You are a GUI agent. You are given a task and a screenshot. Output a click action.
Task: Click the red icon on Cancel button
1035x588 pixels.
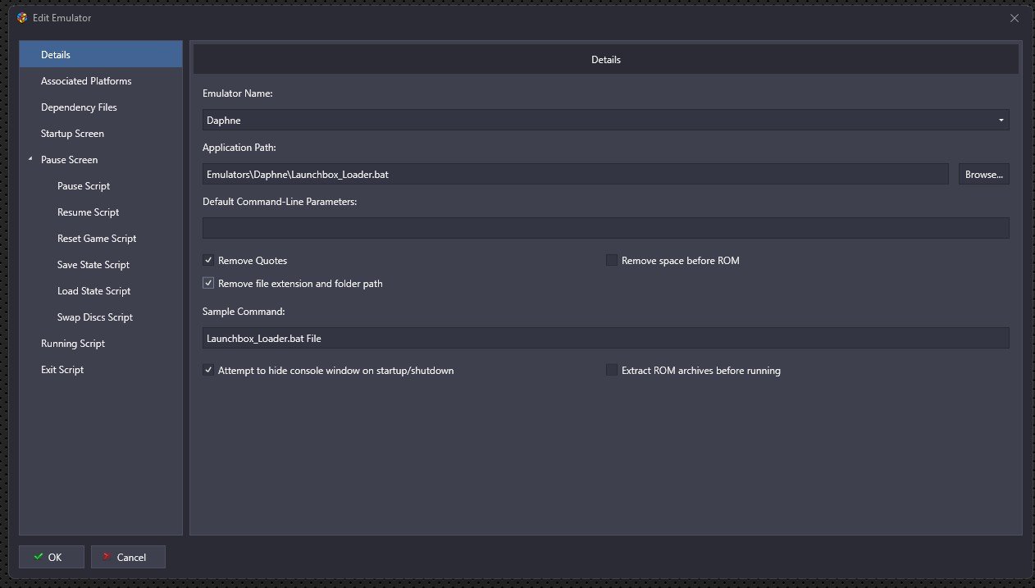click(107, 557)
